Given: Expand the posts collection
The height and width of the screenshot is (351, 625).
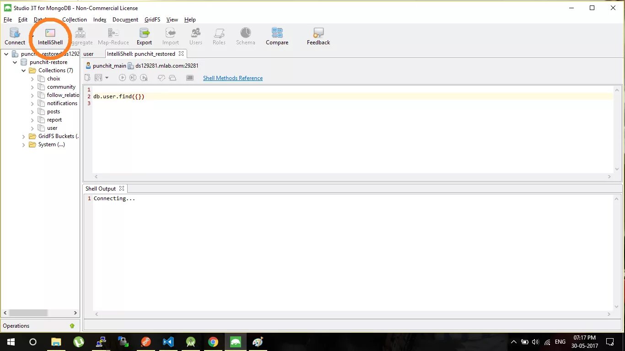Looking at the screenshot, I should (32, 112).
